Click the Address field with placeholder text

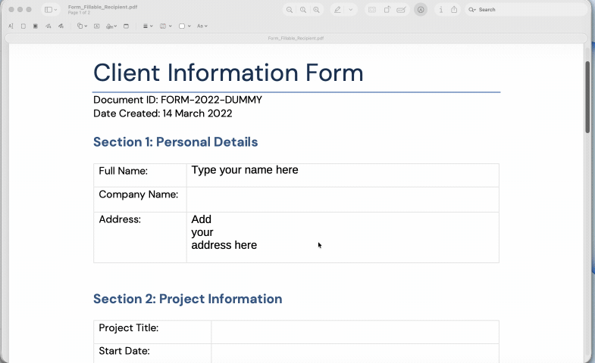(343, 237)
